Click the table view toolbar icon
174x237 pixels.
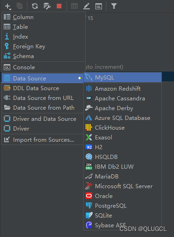tap(74, 7)
